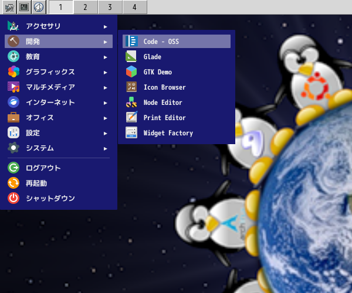Open the インターネット menu entry
352x293 pixels.
(x=59, y=102)
